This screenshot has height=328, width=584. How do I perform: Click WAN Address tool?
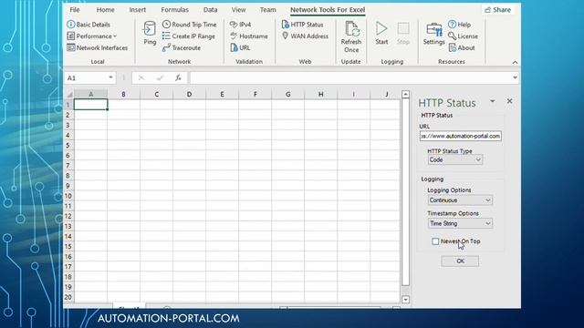pyautogui.click(x=305, y=36)
